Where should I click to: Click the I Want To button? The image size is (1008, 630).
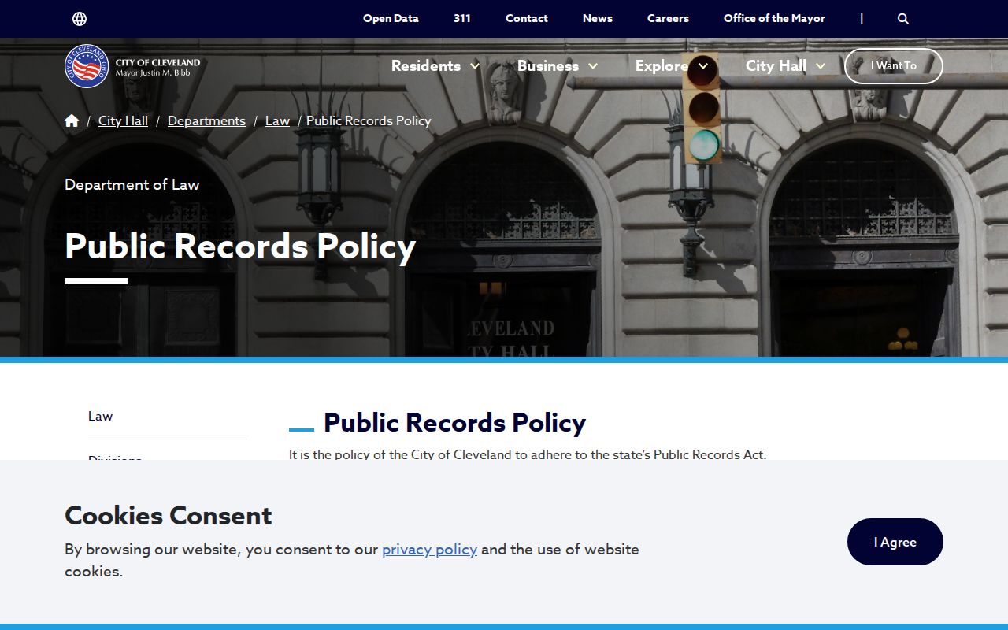click(894, 66)
